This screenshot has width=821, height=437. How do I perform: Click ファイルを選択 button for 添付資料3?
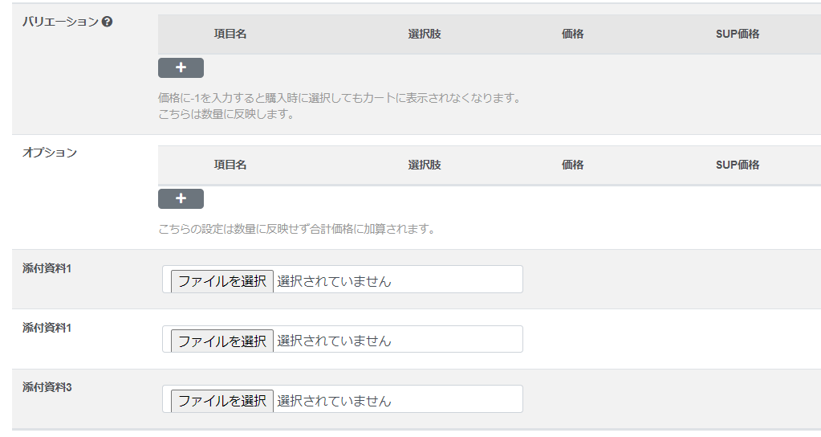(222, 400)
